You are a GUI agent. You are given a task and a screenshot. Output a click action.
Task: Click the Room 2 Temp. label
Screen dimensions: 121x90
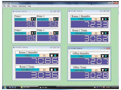27,67
